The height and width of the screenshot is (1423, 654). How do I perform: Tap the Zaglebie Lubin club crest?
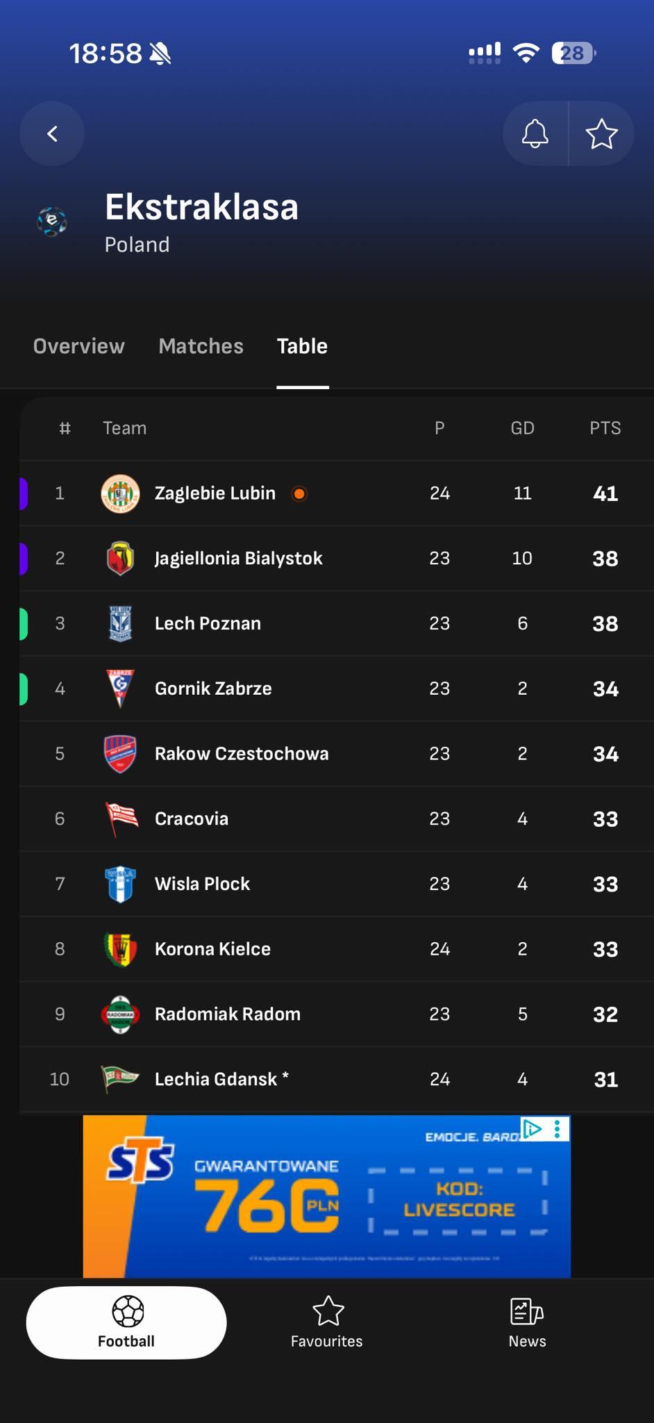point(120,493)
